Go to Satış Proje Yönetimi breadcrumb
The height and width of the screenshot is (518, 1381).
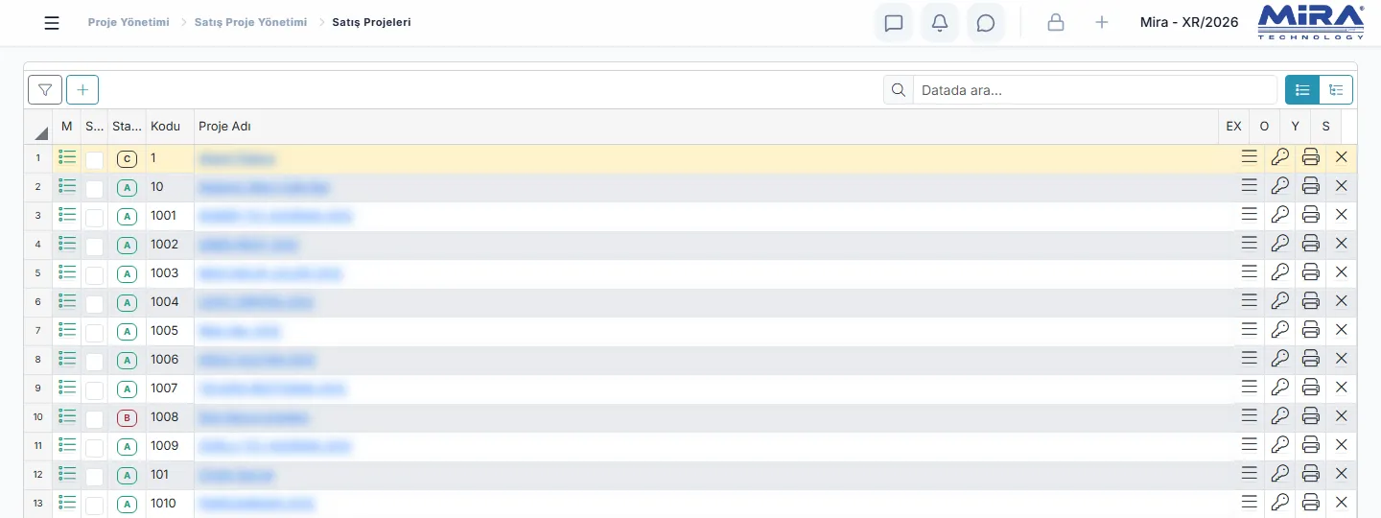pos(251,22)
